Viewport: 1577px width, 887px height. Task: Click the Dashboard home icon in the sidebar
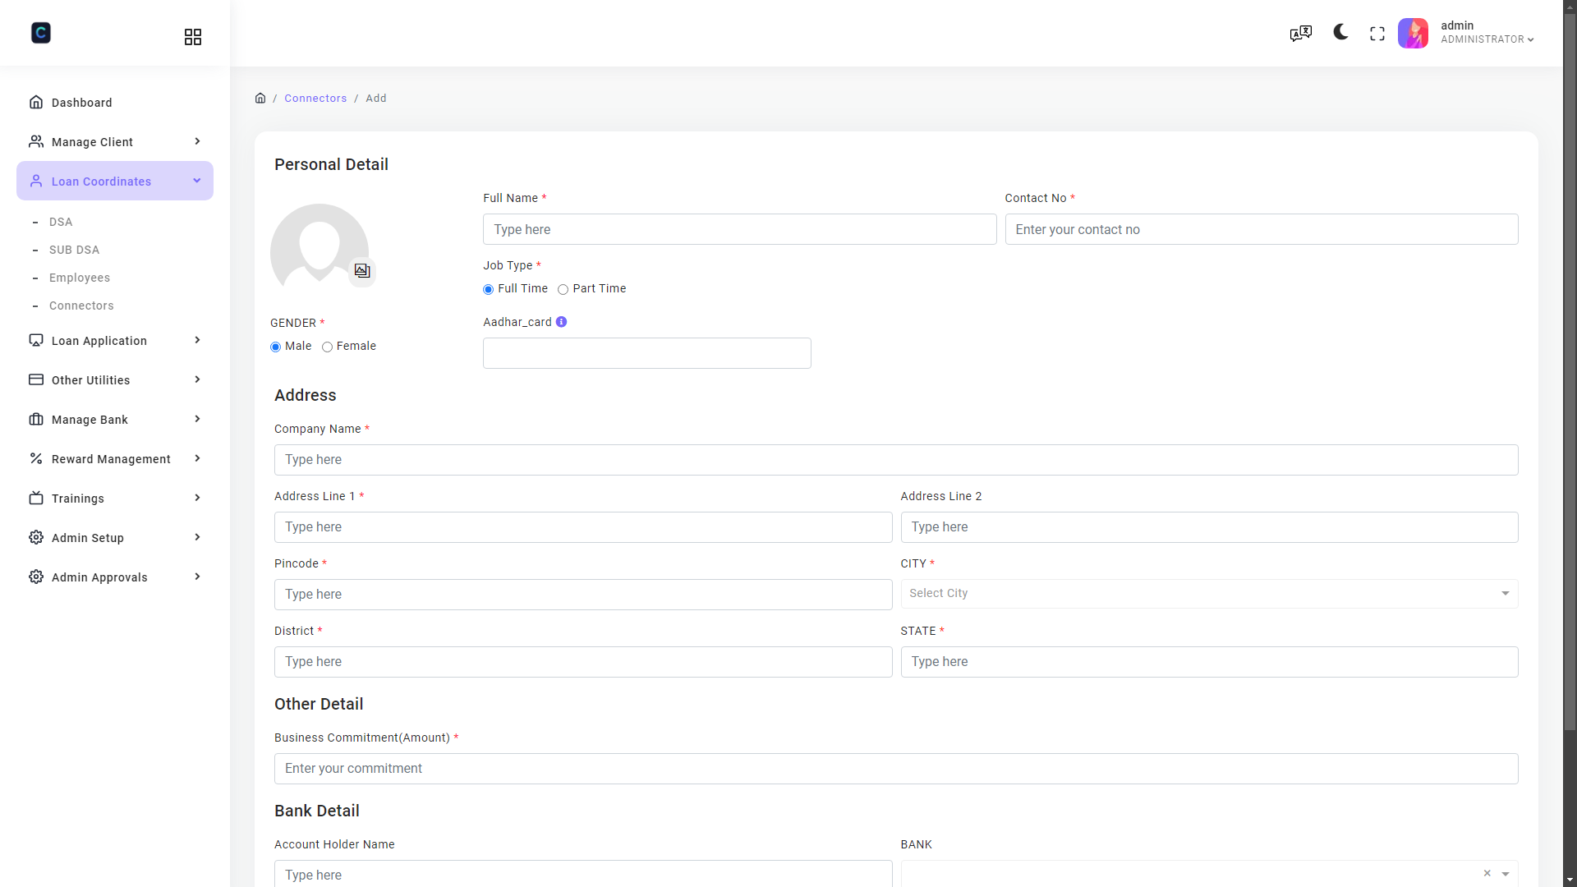click(x=36, y=102)
